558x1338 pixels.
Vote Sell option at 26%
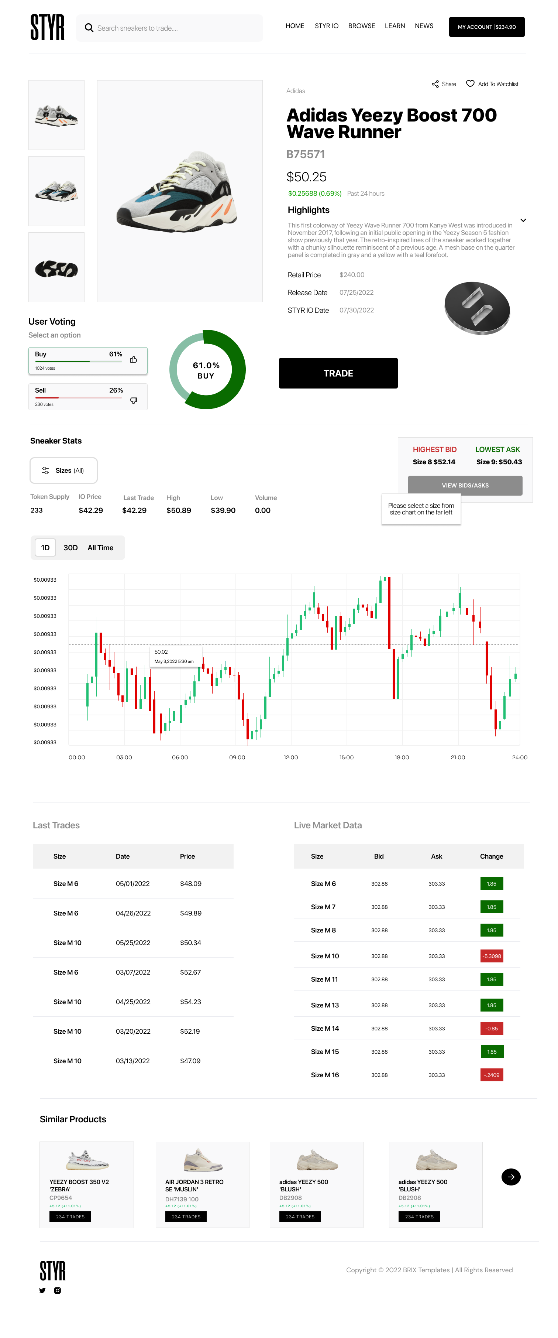(x=88, y=397)
